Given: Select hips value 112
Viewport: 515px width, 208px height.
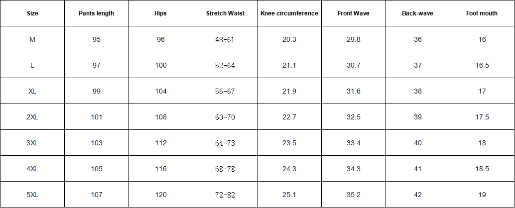Looking at the screenshot, I should (161, 143).
